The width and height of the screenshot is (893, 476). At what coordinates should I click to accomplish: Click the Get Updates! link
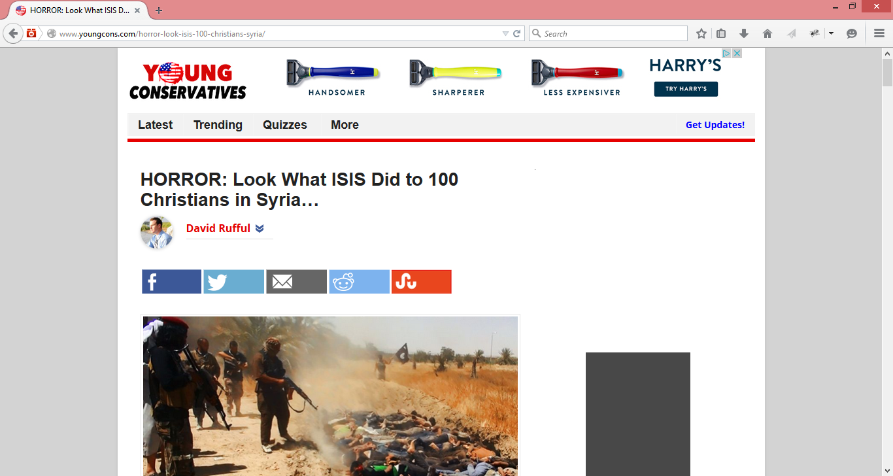click(x=715, y=125)
